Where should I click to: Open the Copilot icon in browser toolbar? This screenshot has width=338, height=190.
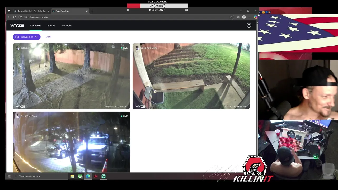tap(255, 17)
